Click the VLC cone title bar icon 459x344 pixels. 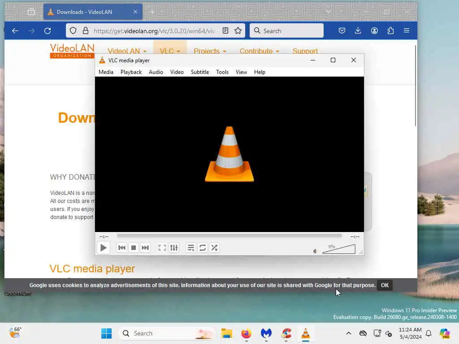click(x=102, y=60)
